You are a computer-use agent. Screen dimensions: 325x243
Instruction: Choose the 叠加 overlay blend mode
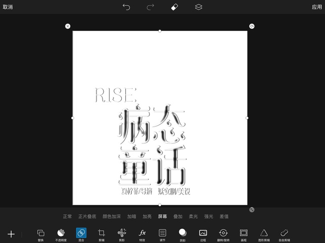[x=178, y=216]
